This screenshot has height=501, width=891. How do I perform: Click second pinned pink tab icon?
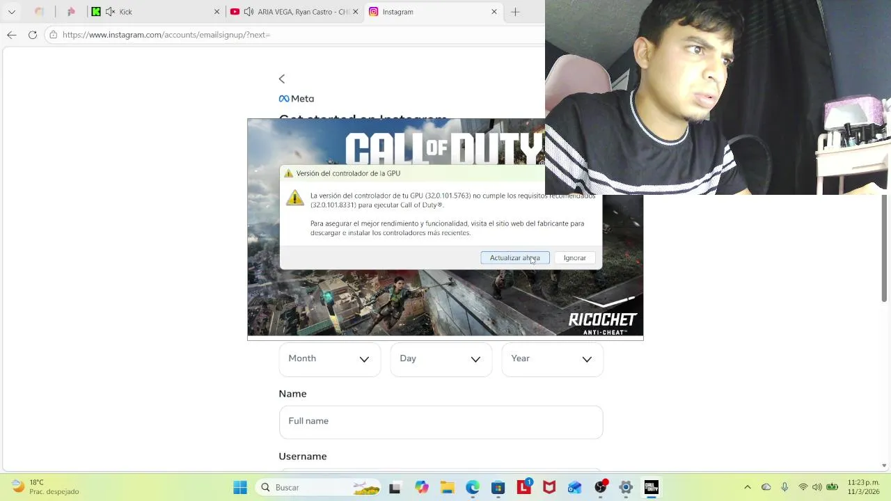71,12
